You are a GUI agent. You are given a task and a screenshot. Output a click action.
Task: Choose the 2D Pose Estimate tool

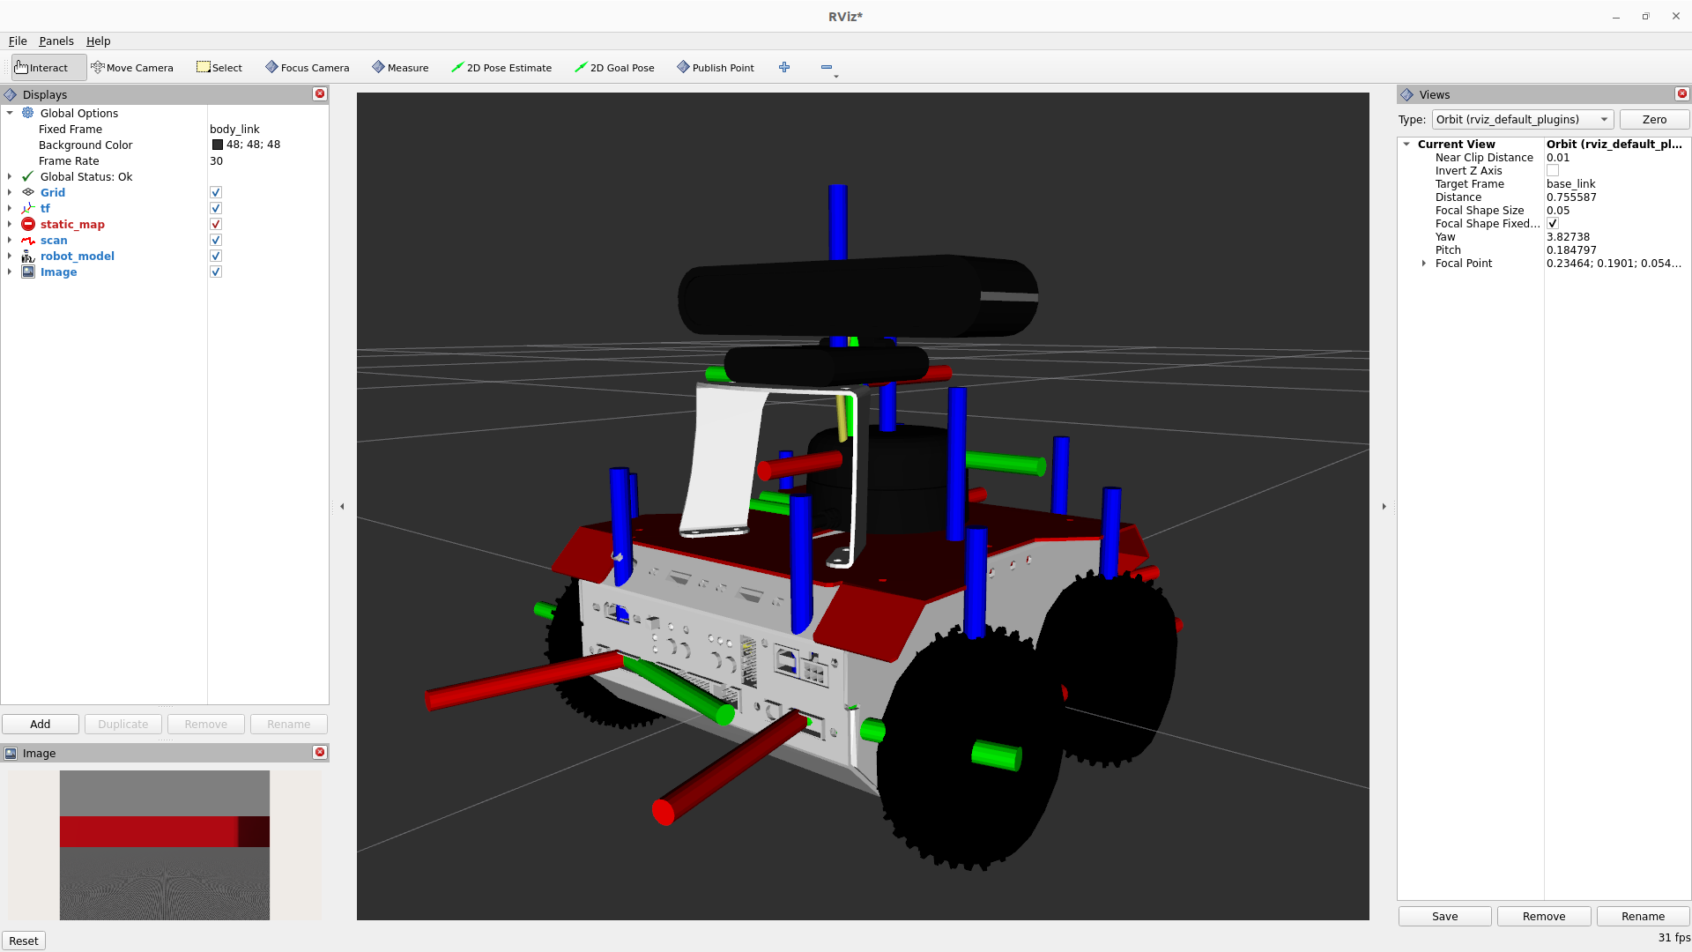(501, 68)
